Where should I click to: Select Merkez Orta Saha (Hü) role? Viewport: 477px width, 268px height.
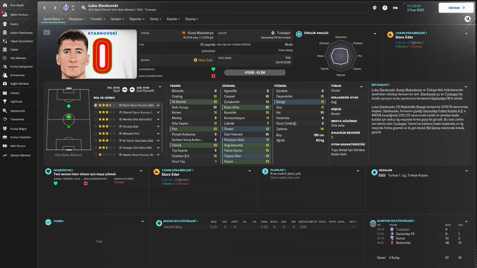[x=127, y=120]
